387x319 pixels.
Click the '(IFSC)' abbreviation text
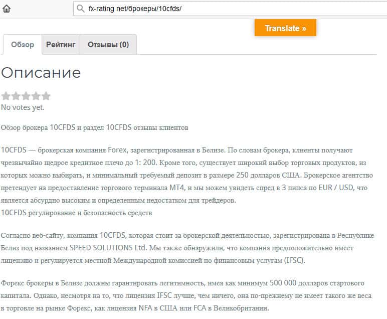click(294, 260)
